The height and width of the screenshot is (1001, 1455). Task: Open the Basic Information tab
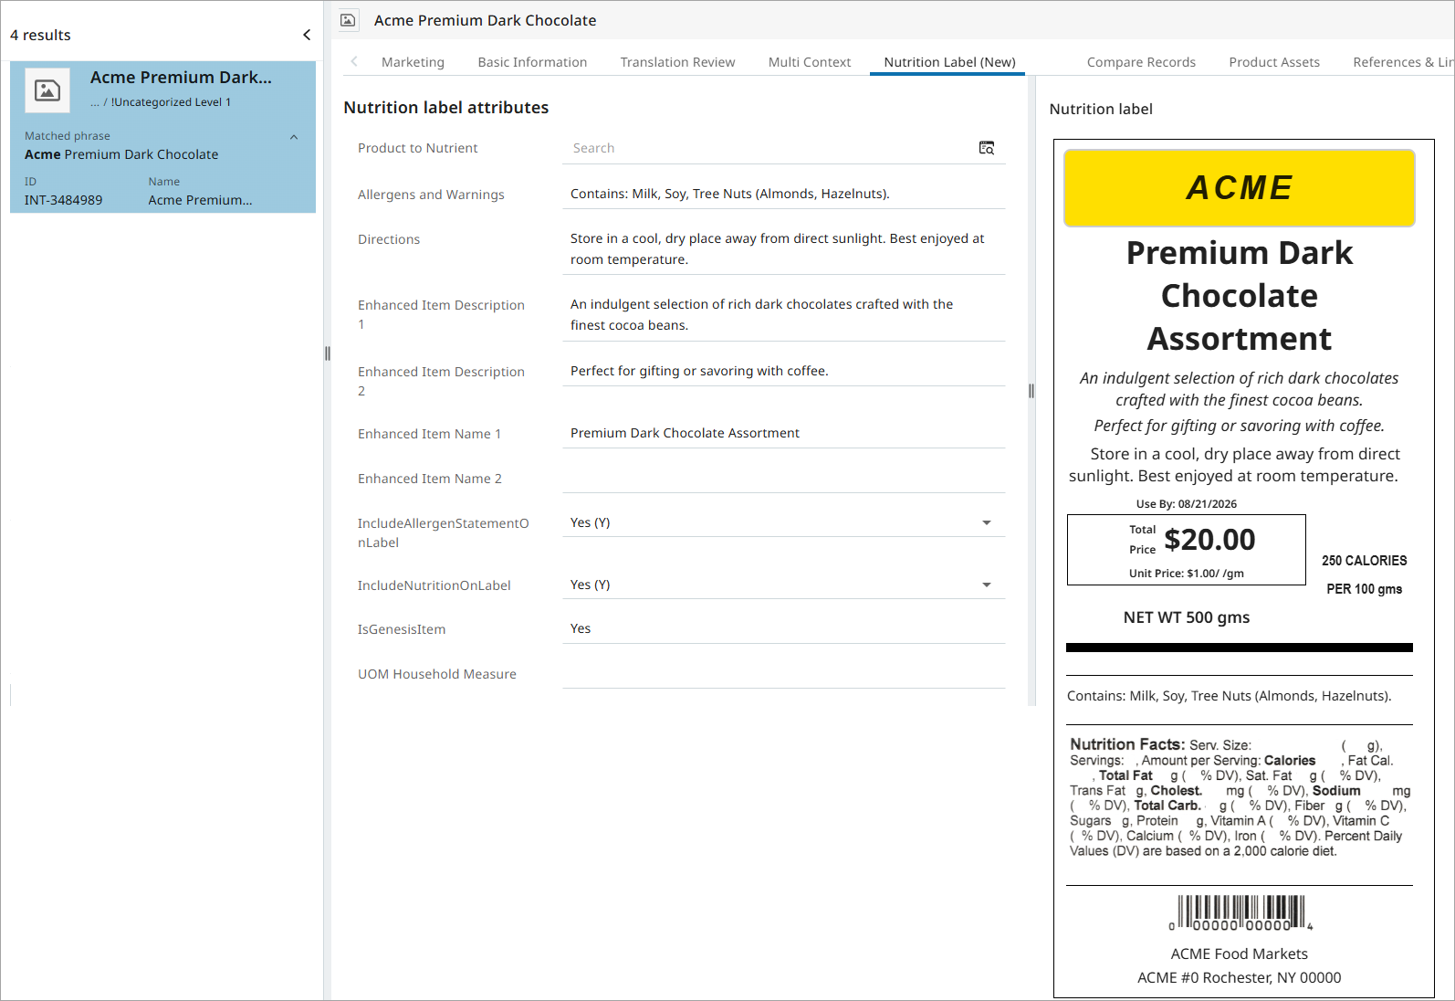[x=532, y=62]
